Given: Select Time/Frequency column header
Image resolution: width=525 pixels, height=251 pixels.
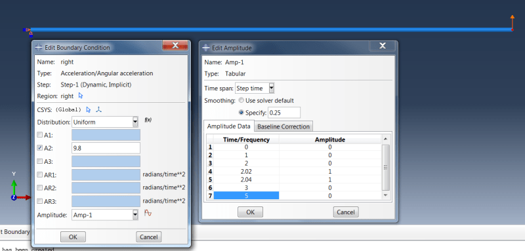Looking at the screenshot, I should click(246, 140).
